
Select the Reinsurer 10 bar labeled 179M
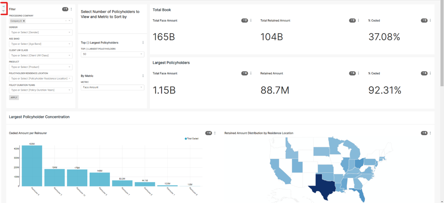click(77, 178)
